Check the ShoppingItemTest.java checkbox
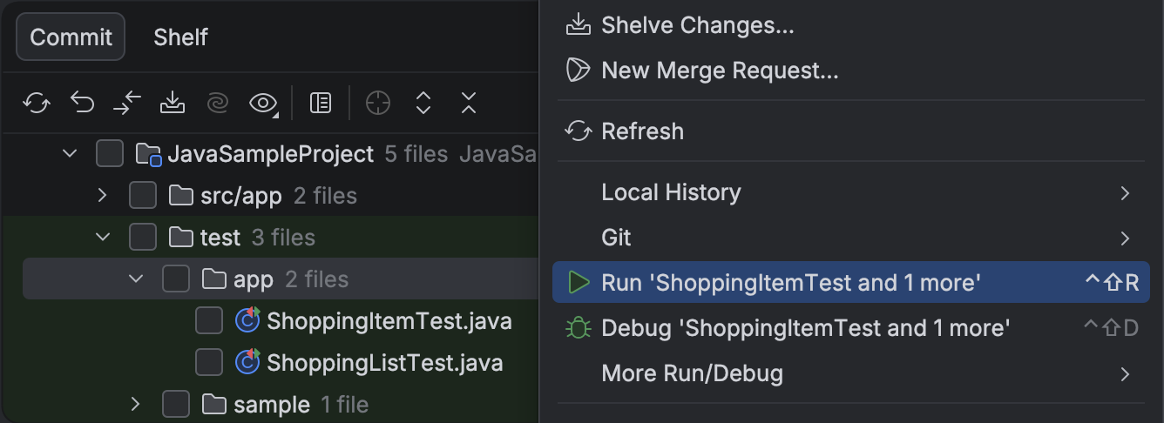The height and width of the screenshot is (423, 1164). pos(209,321)
